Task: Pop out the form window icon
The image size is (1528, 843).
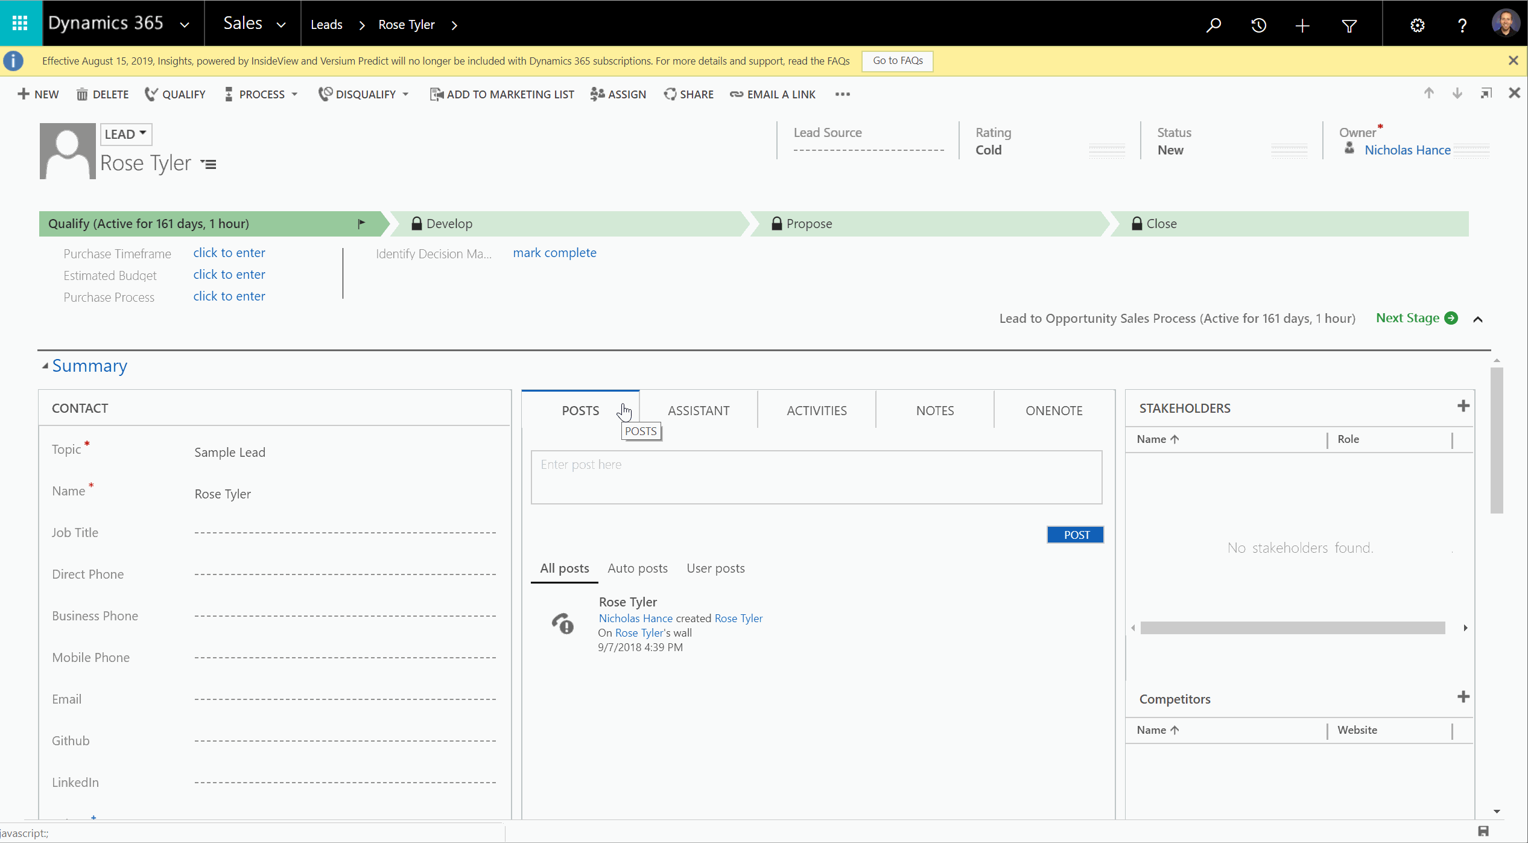Action: coord(1486,93)
